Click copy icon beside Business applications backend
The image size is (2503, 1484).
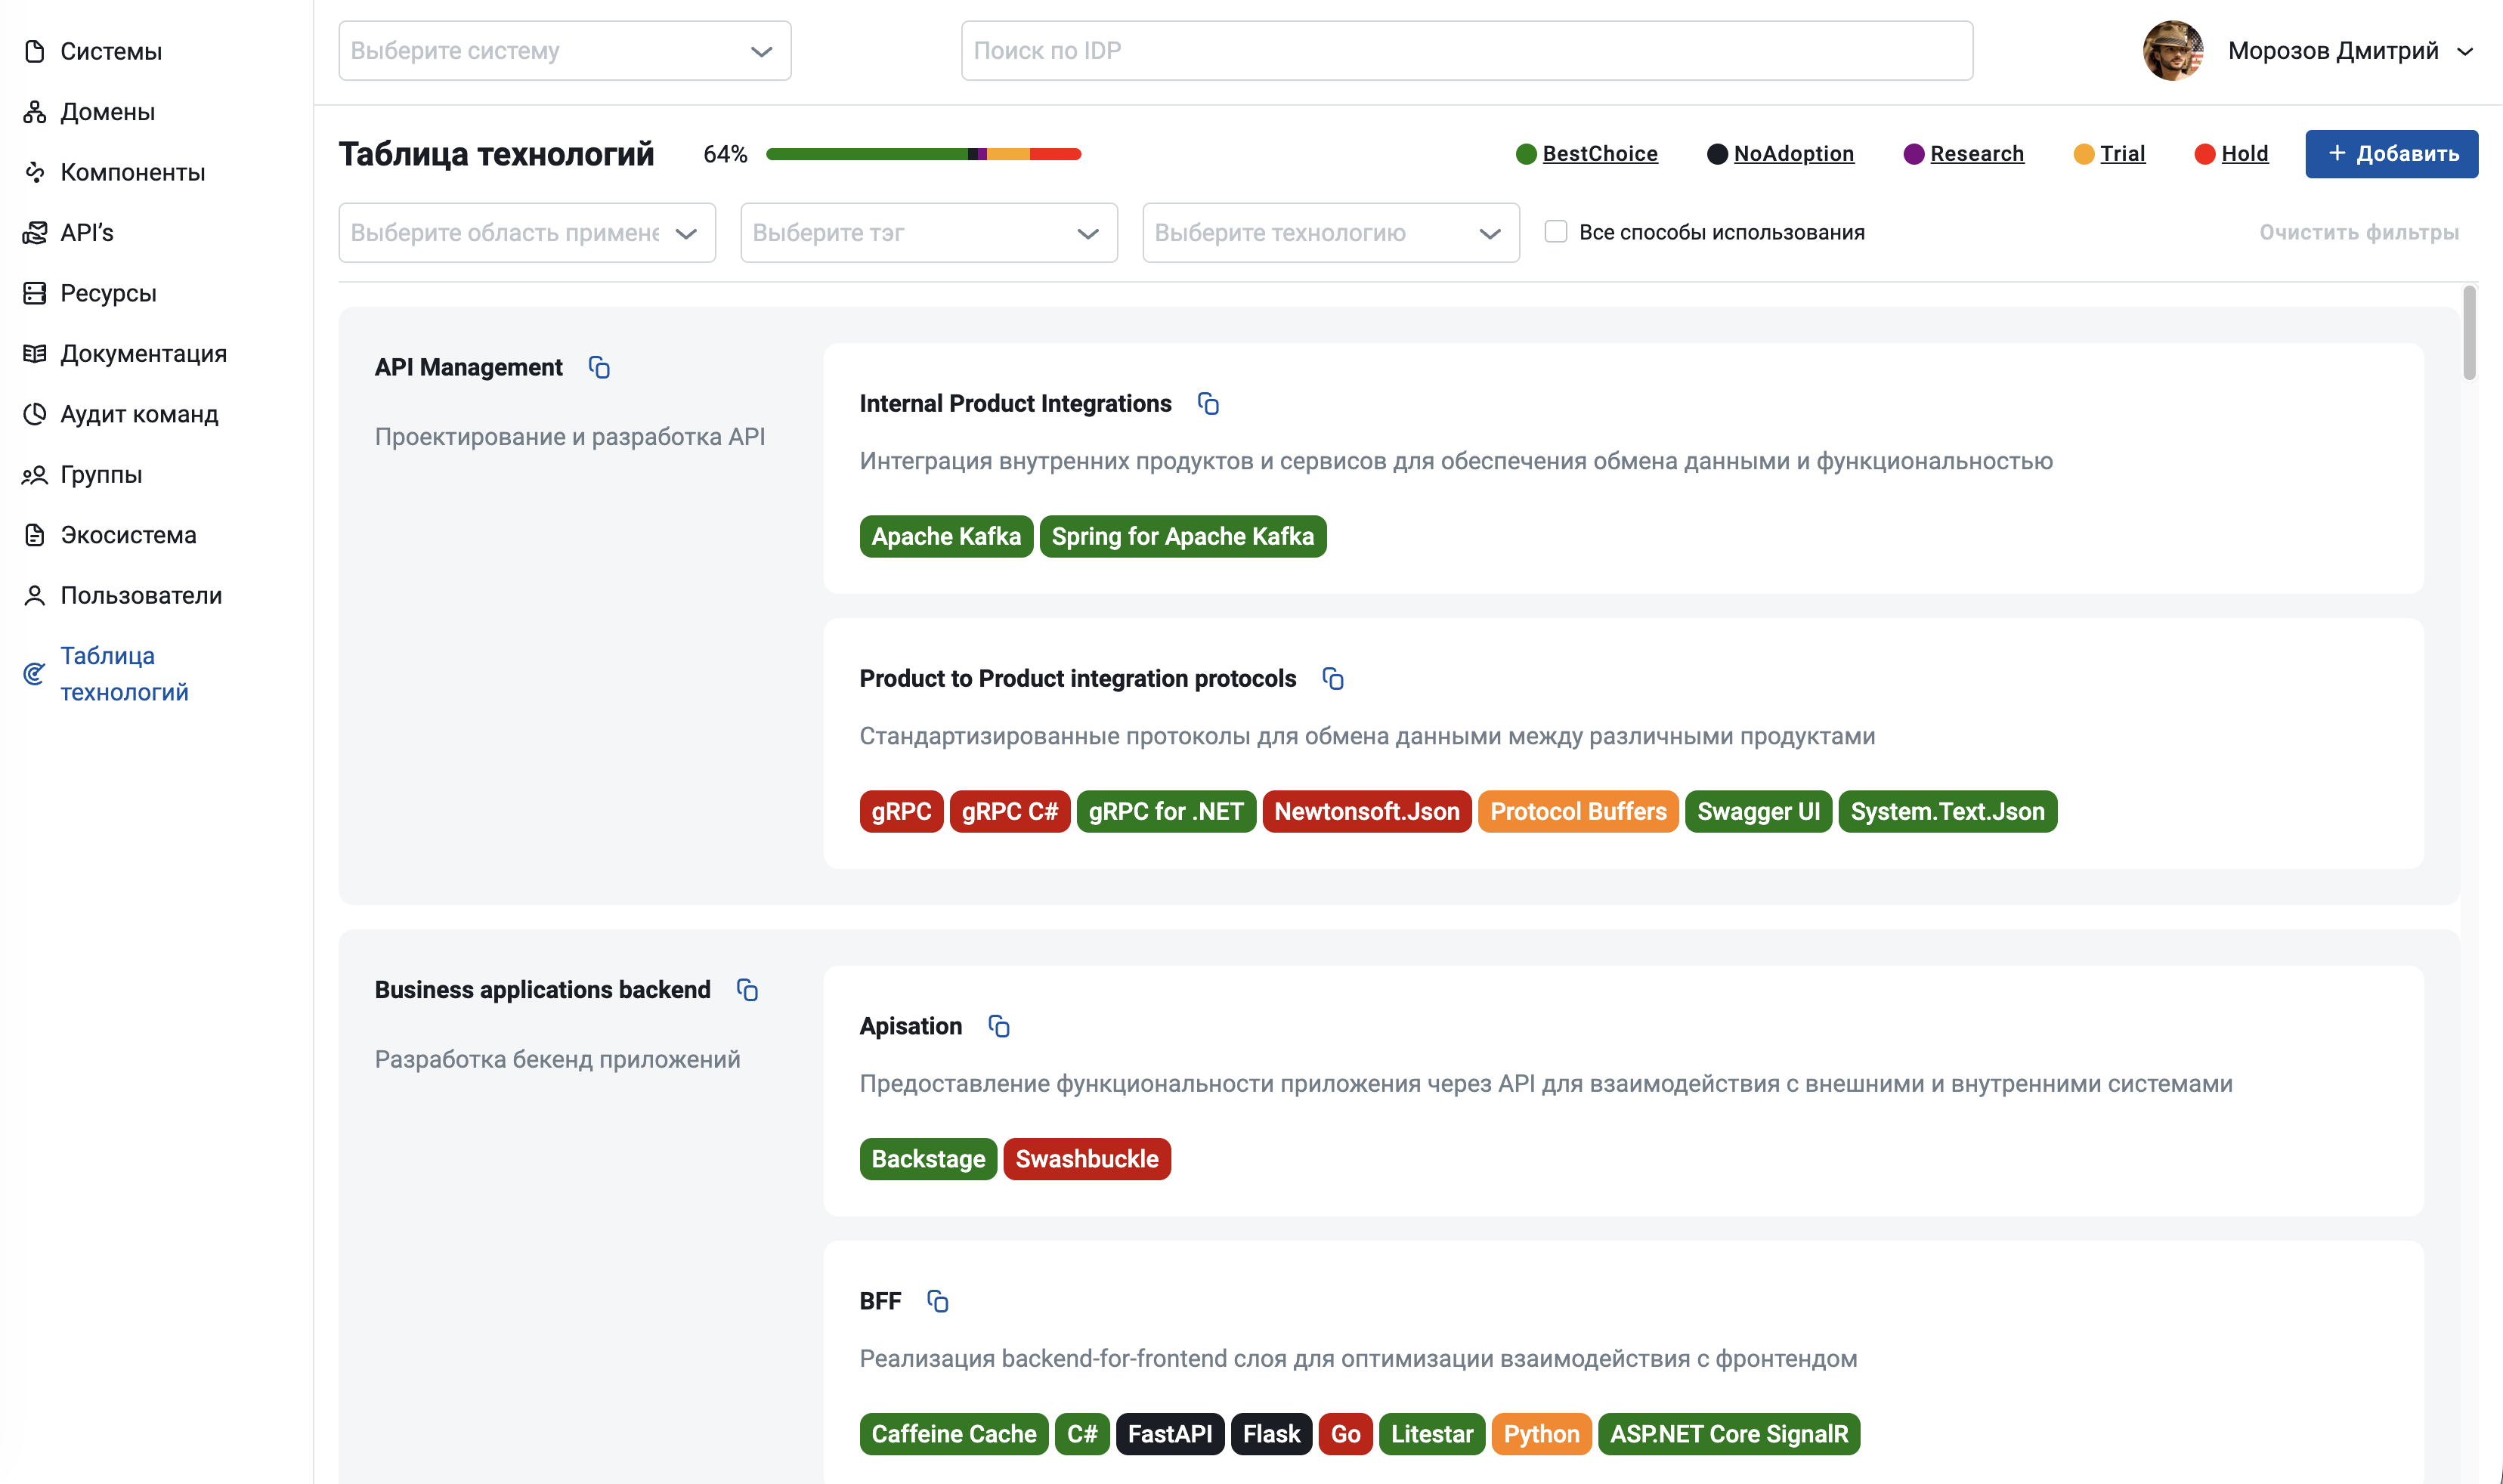(x=747, y=990)
